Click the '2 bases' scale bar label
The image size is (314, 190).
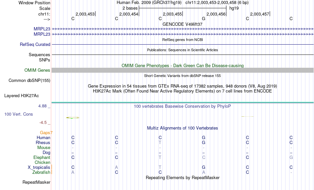[x=130, y=8]
